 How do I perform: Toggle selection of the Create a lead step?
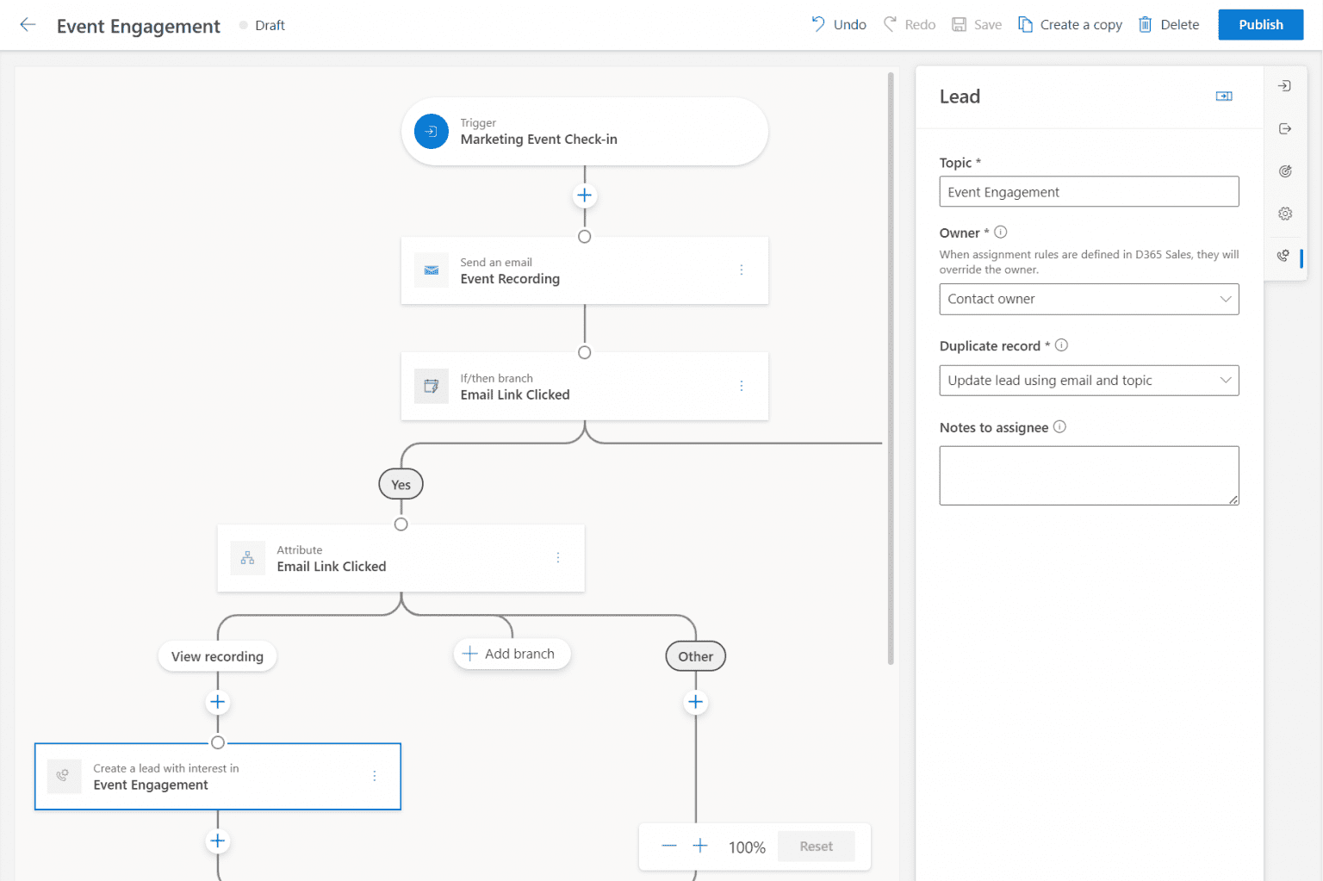pos(217,776)
